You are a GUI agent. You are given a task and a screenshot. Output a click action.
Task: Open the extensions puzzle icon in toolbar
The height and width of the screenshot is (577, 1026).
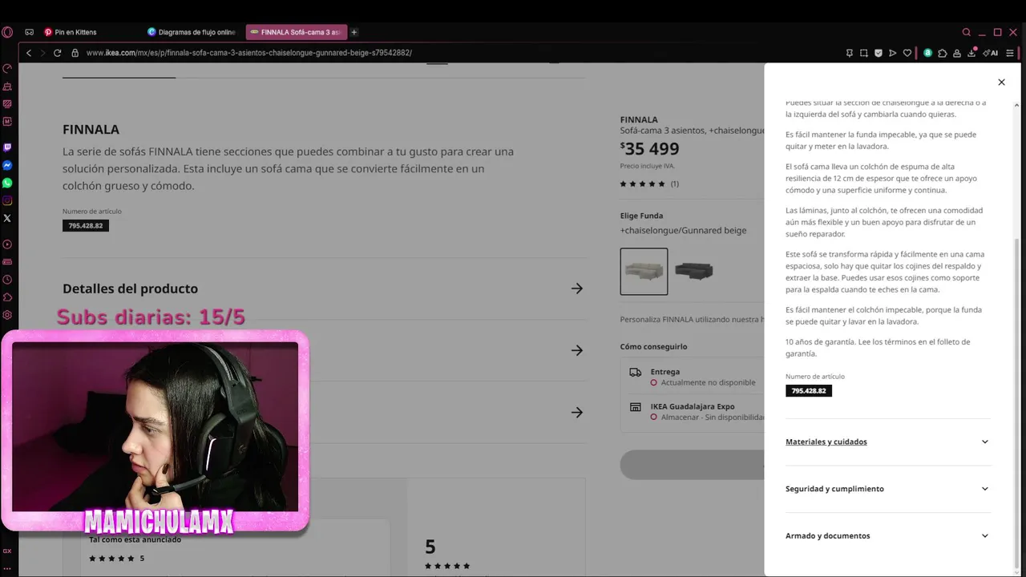coord(943,53)
